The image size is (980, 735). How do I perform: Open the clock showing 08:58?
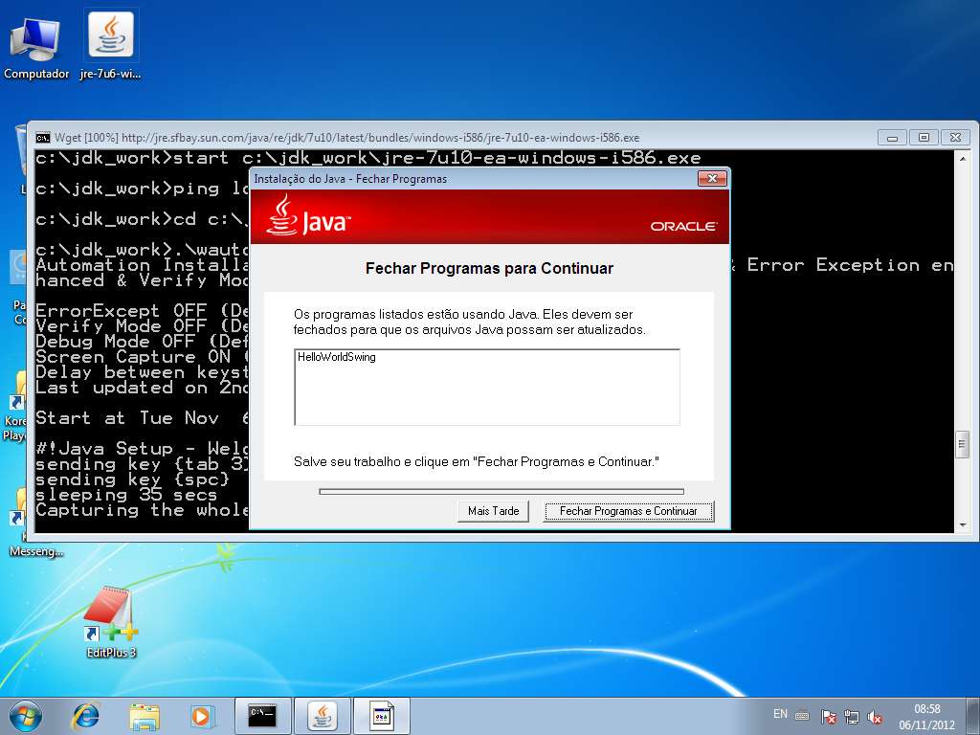coord(926,716)
